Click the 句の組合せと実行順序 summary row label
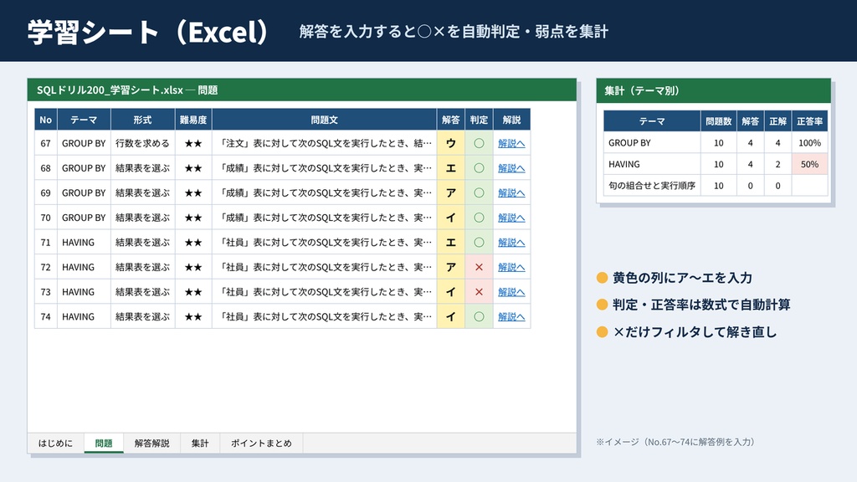 (652, 185)
